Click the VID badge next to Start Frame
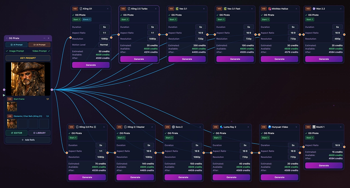The height and width of the screenshot is (188, 350). click(x=10, y=99)
